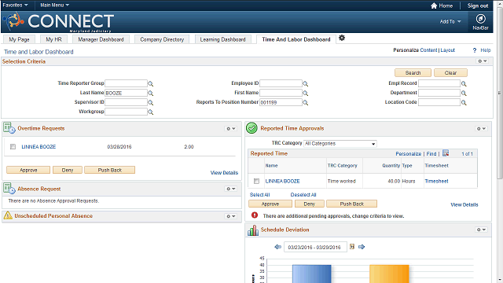Deny the overtime request
Image resolution: width=503 pixels, height=283 pixels.
click(68, 170)
